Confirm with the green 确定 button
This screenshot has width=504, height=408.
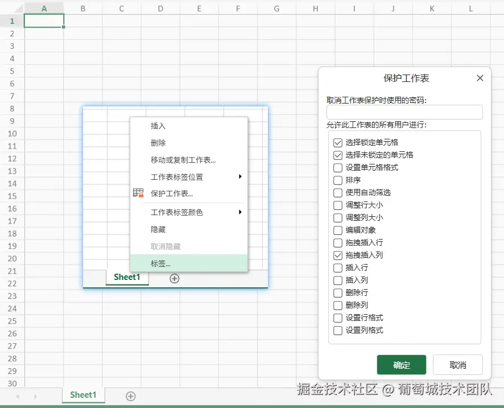click(402, 365)
